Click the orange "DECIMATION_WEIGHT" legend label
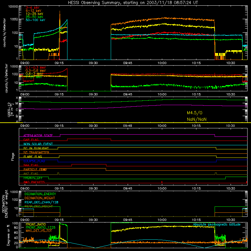This screenshot has height=251, width=251. click(x=40, y=198)
